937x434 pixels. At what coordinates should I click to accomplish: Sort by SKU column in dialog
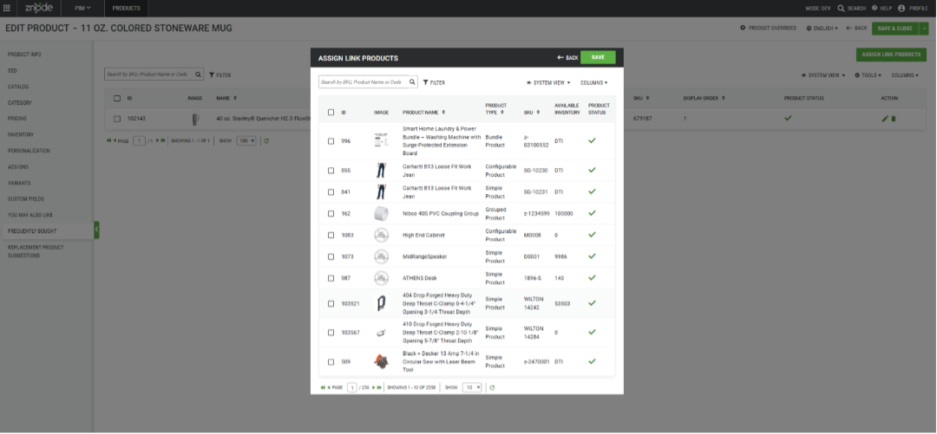pyautogui.click(x=538, y=113)
